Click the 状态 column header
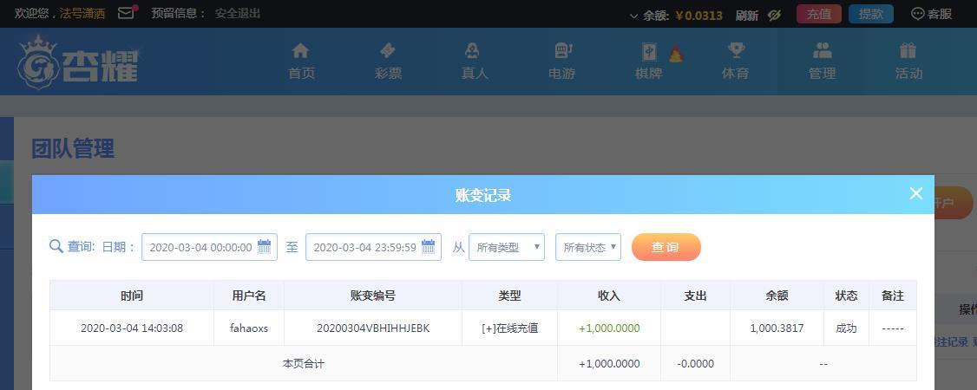977x390 pixels. click(846, 296)
